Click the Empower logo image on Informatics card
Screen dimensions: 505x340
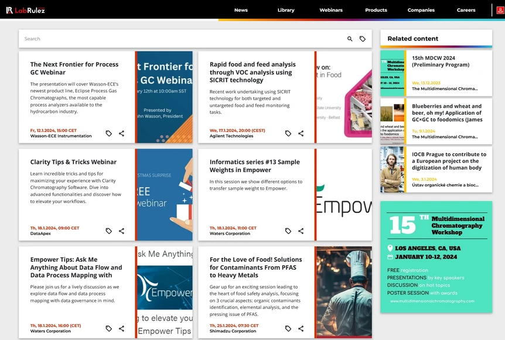343,195
